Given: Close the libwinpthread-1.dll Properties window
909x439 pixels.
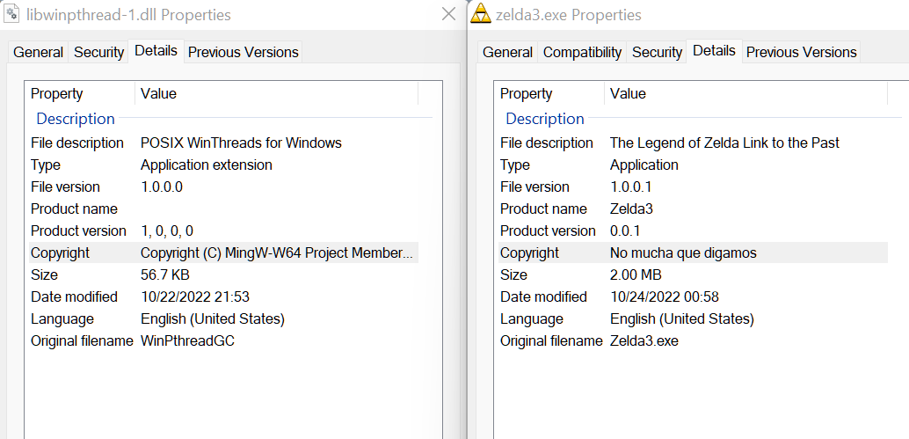Looking at the screenshot, I should click(448, 14).
